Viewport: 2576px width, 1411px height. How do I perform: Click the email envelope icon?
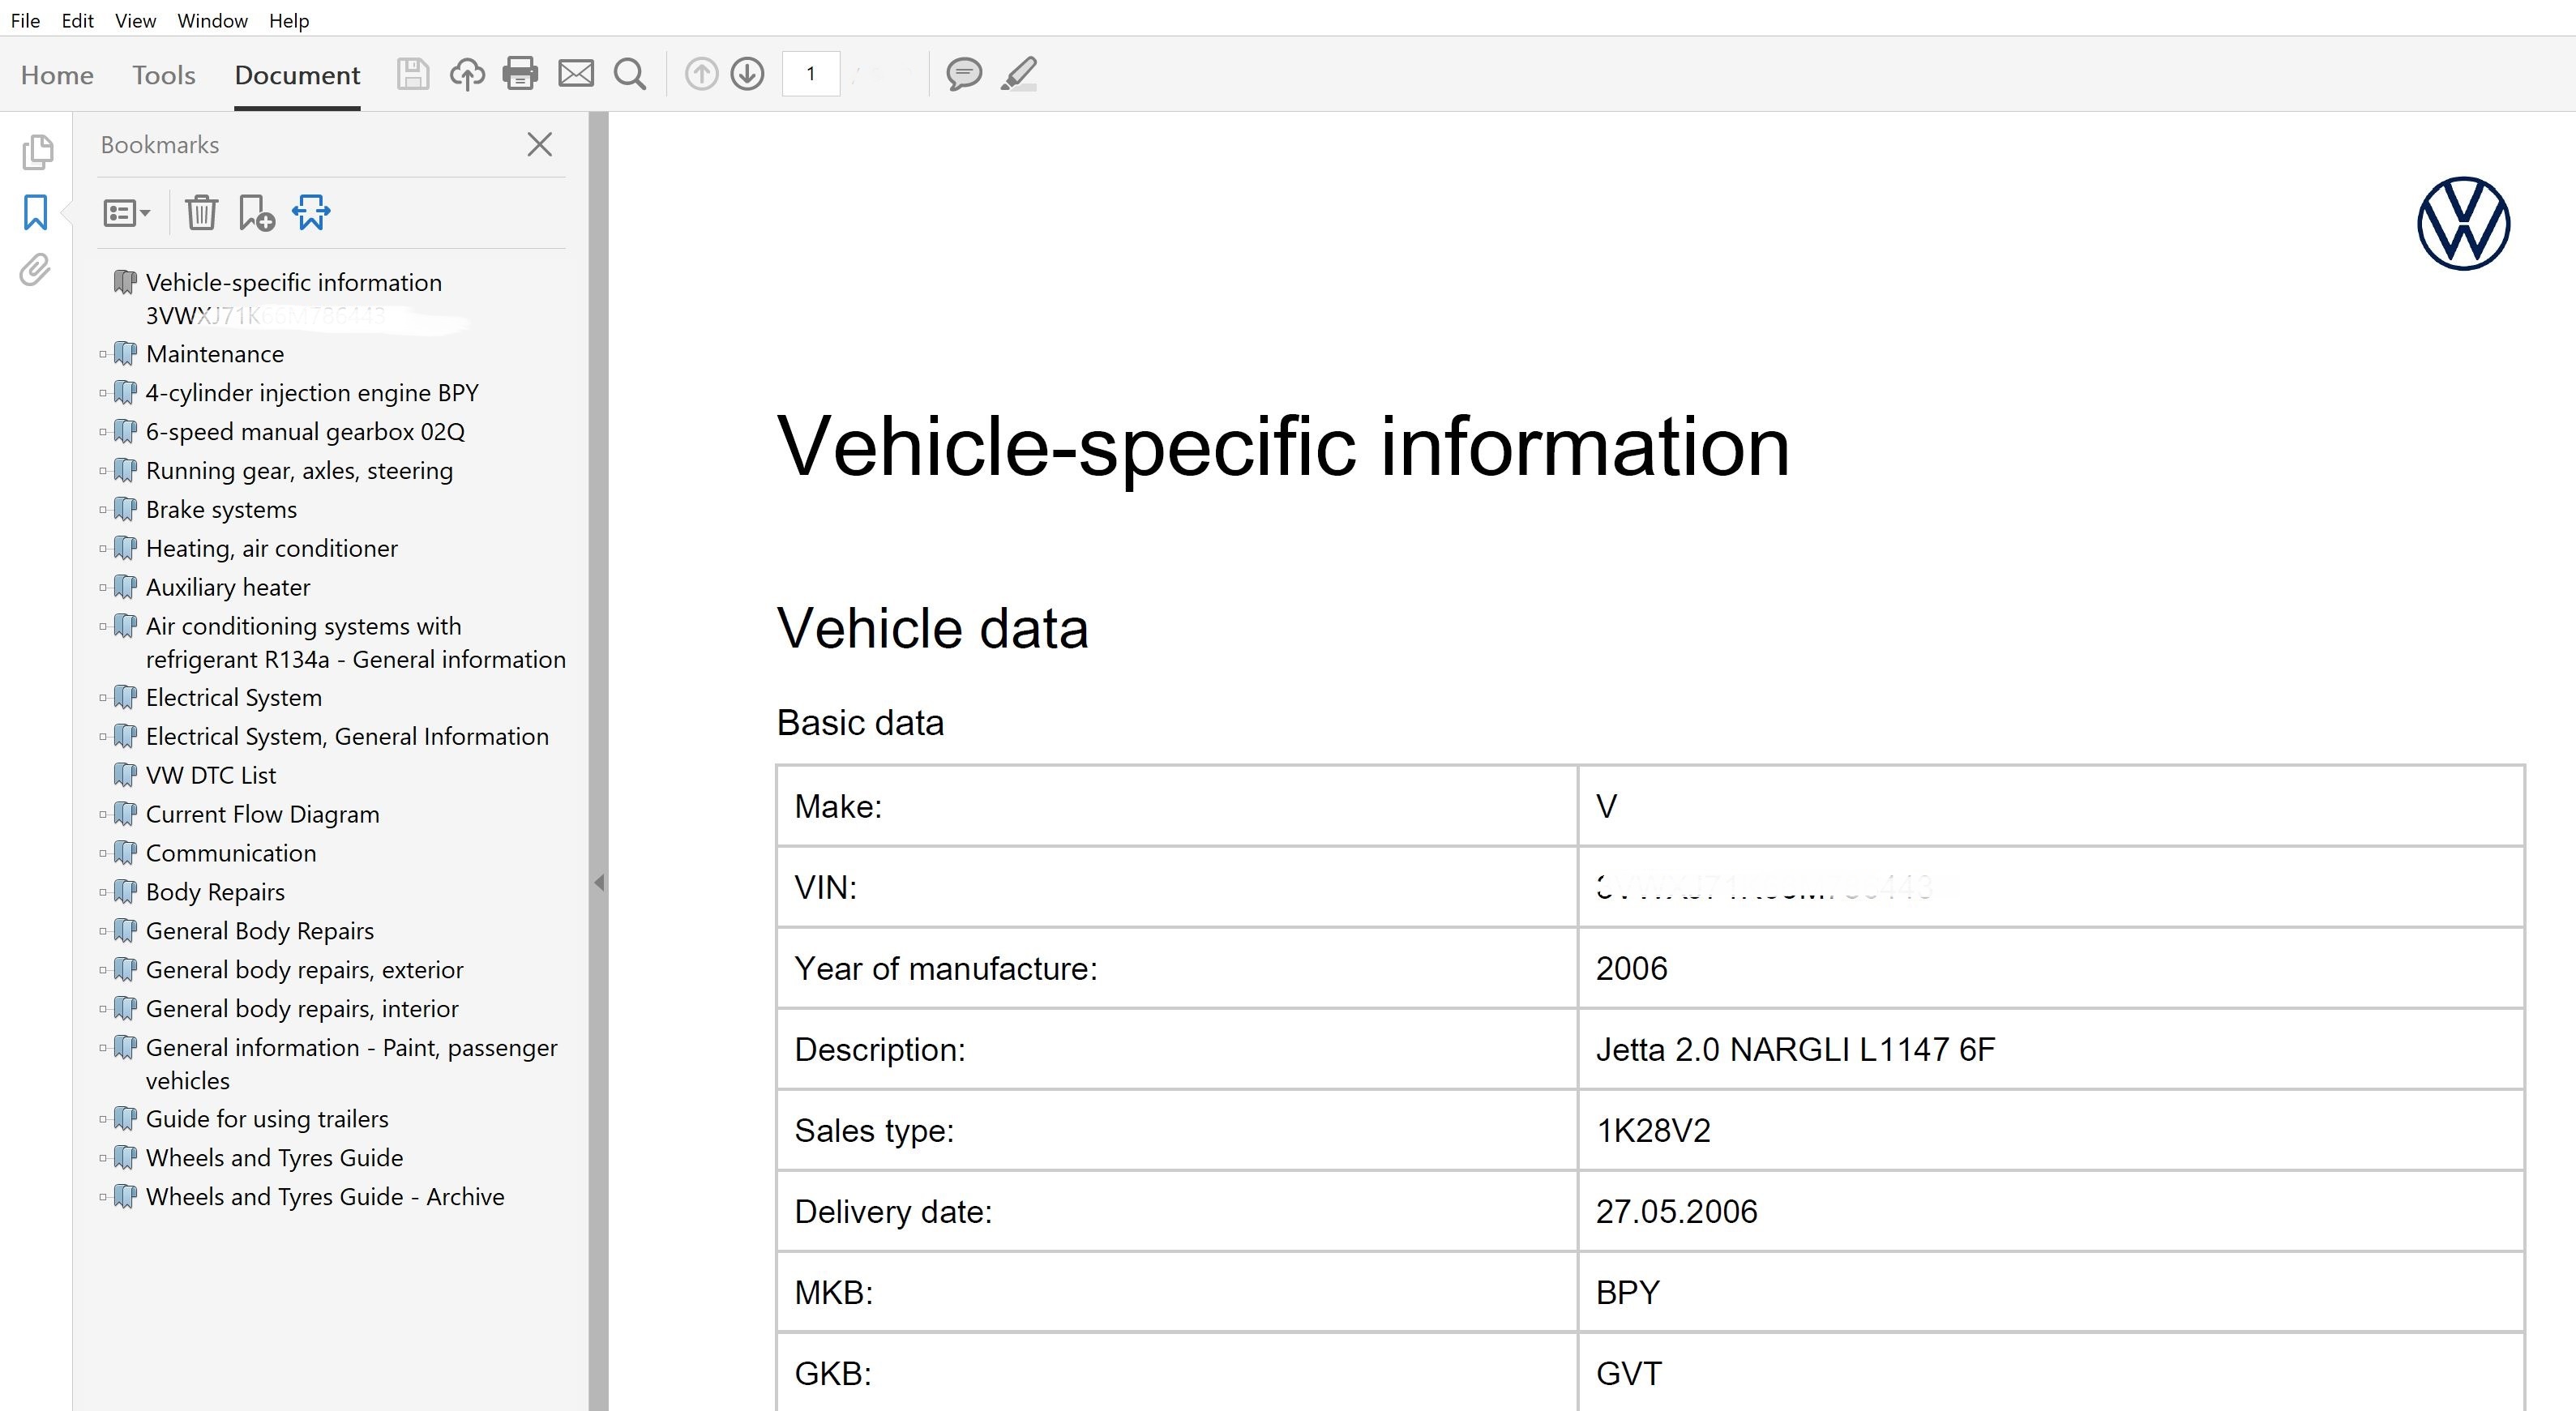click(x=576, y=74)
